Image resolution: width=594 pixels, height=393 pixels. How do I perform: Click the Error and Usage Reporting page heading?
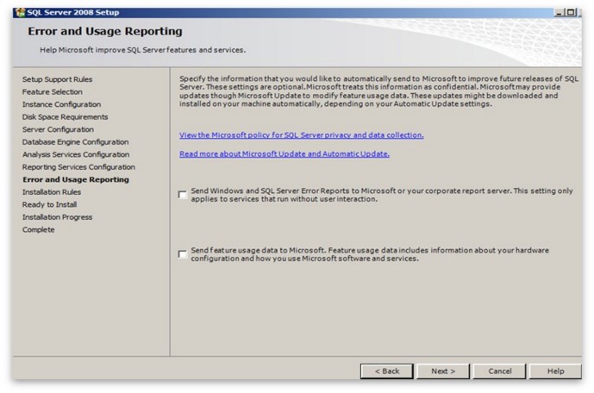(x=105, y=31)
